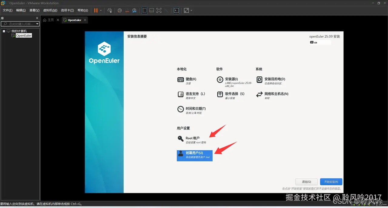Take a snapshot of the VM
Viewport: 388px width, 208px height.
coord(120,10)
